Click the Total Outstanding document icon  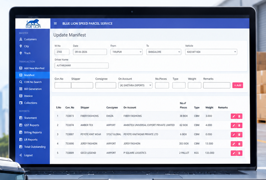(21, 147)
